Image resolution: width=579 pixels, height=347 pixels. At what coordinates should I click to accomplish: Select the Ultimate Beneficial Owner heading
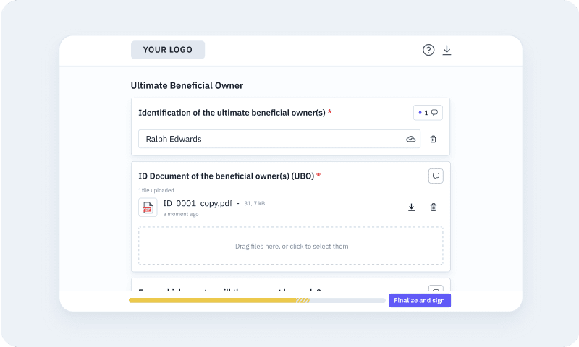[x=187, y=85]
